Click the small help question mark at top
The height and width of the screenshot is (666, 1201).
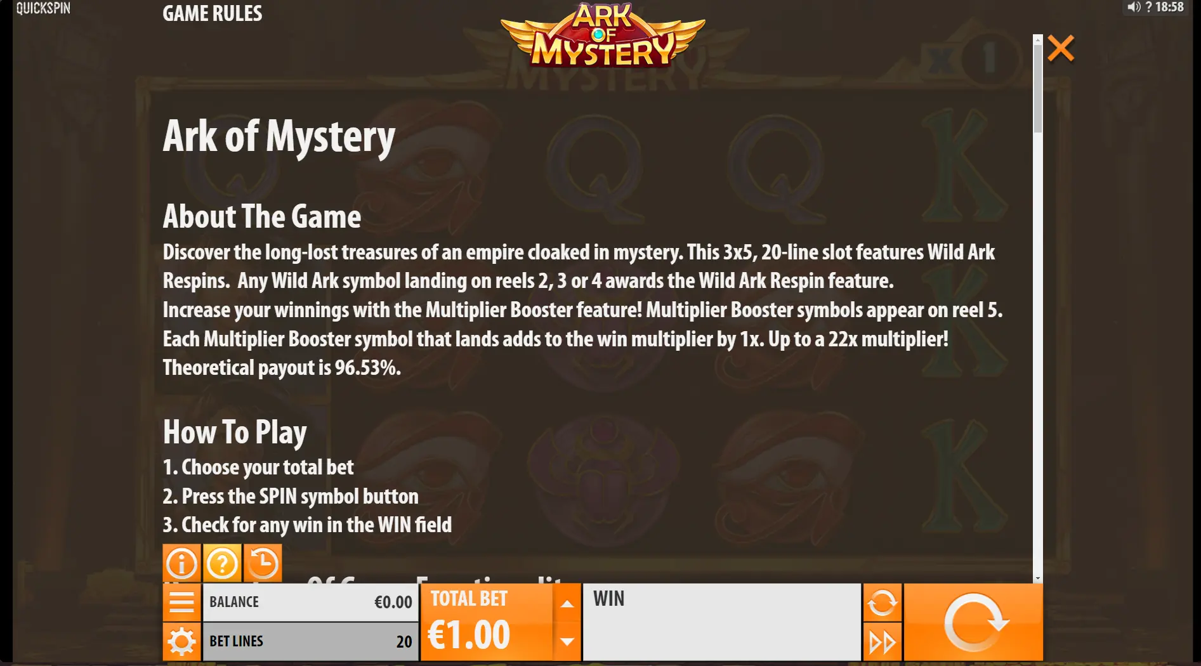1148,8
